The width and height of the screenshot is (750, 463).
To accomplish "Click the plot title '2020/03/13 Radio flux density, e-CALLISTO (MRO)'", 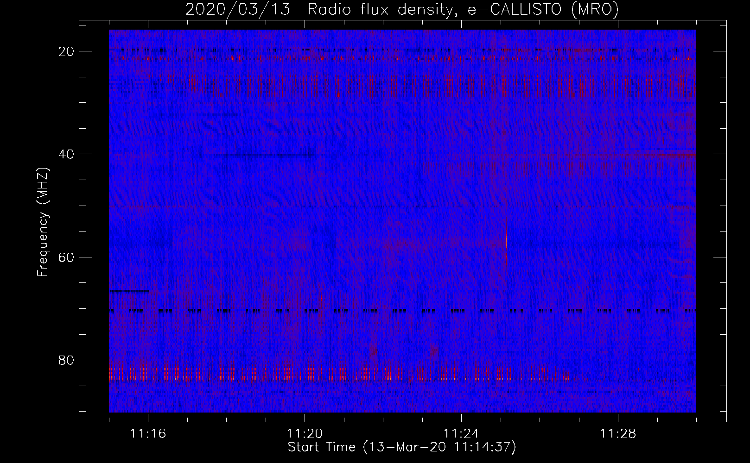I will (402, 9).
